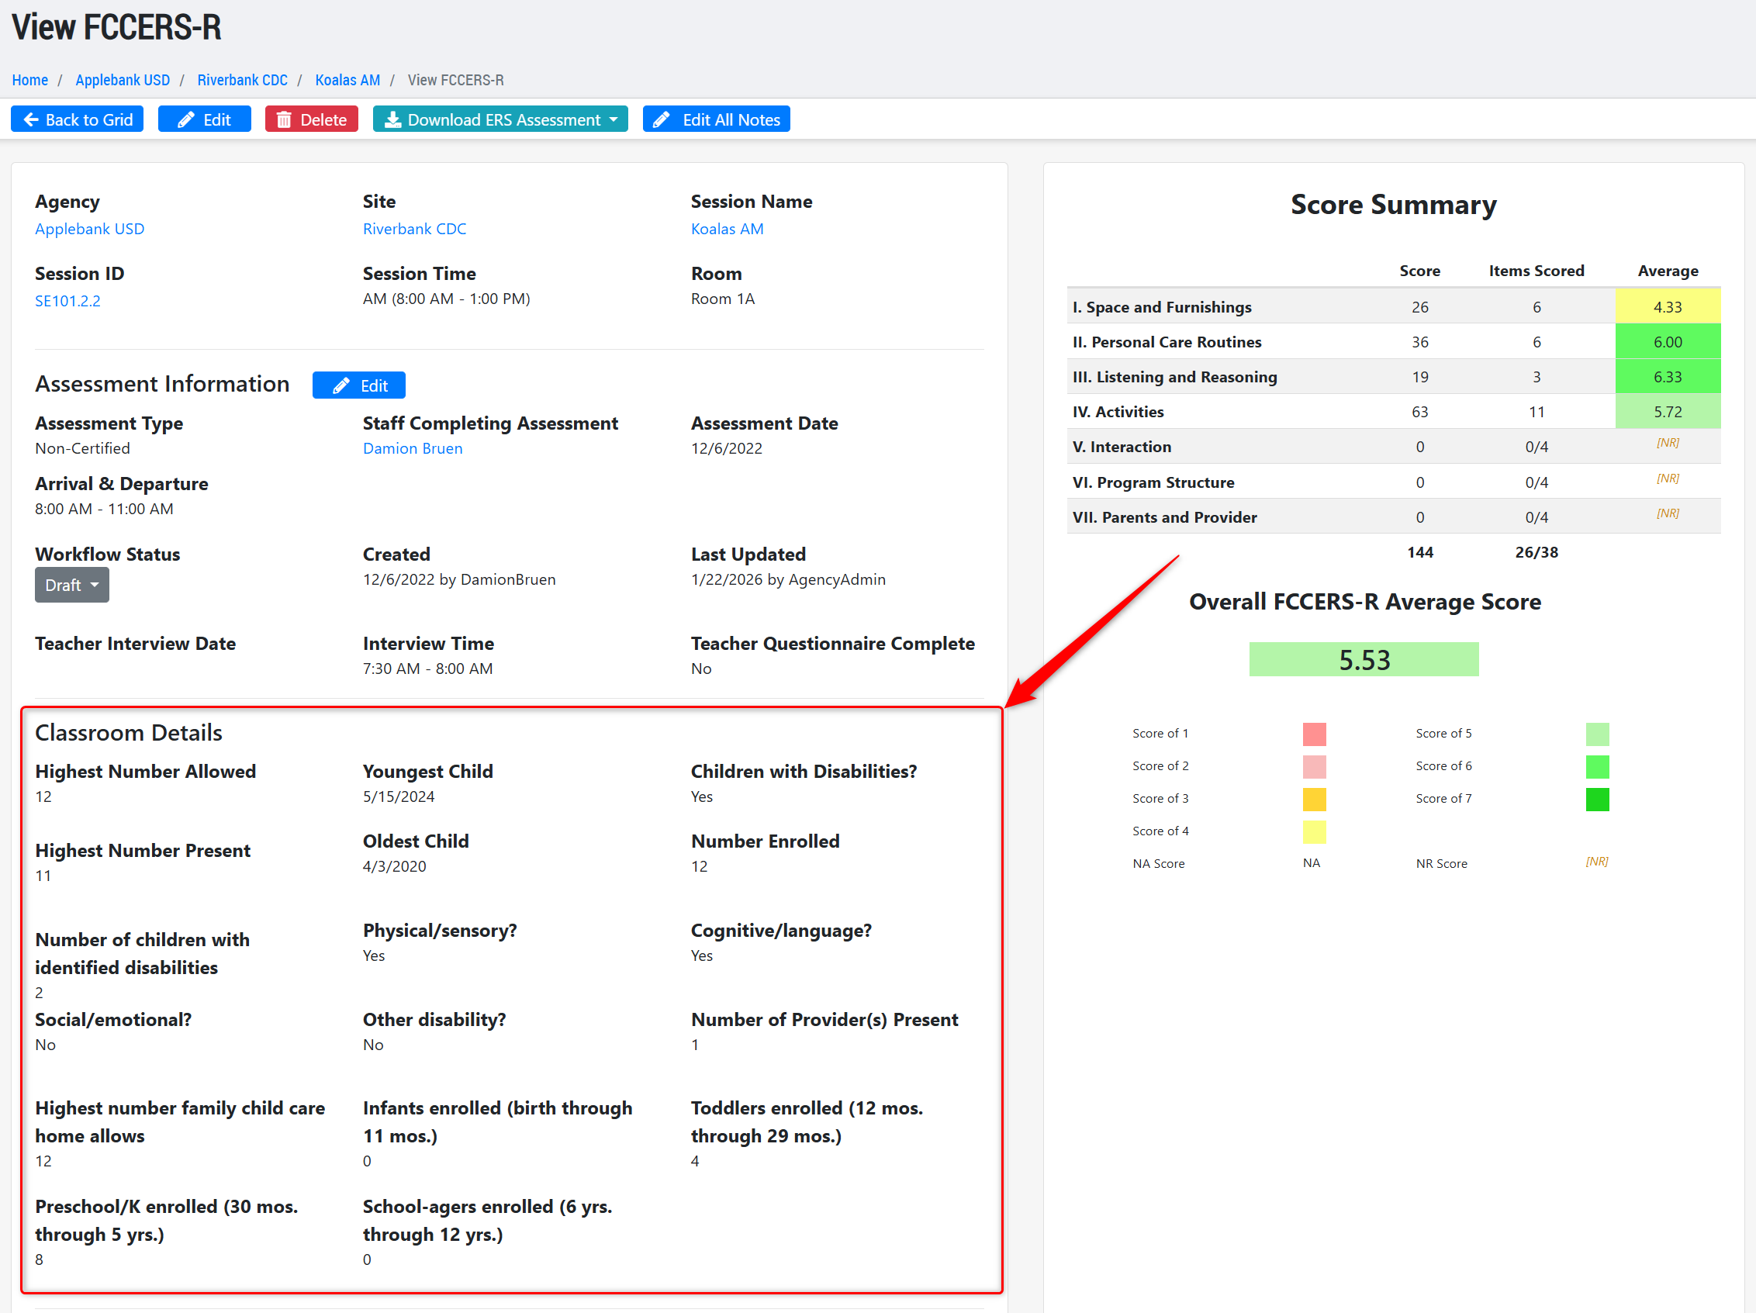Click the Koalas AM session name link

(727, 229)
